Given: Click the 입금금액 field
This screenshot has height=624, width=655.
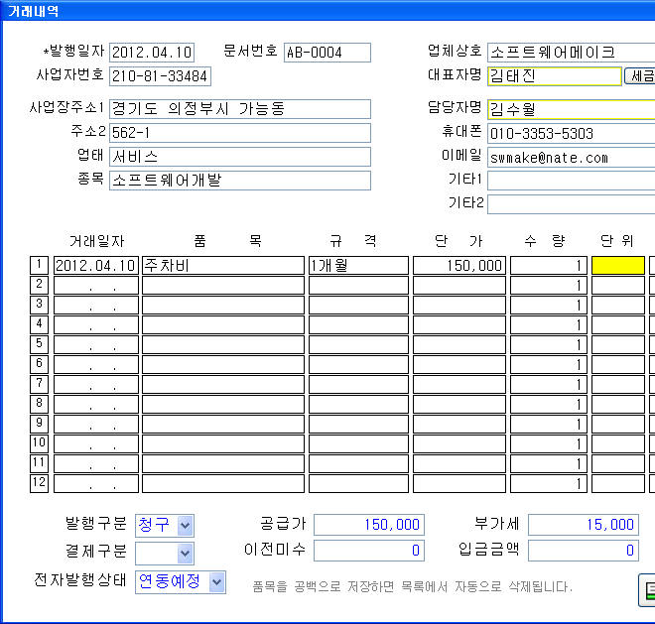Looking at the screenshot, I should (x=584, y=551).
